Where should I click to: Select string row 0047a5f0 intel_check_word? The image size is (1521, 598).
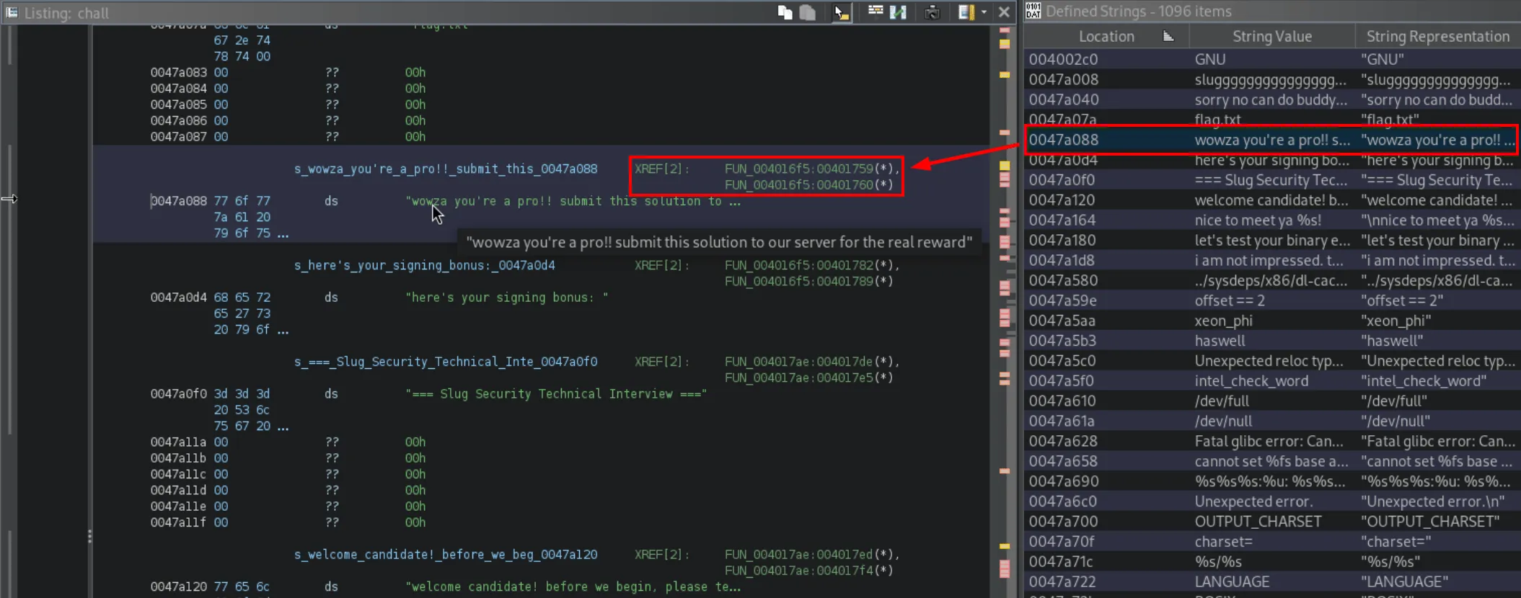pyautogui.click(x=1272, y=381)
